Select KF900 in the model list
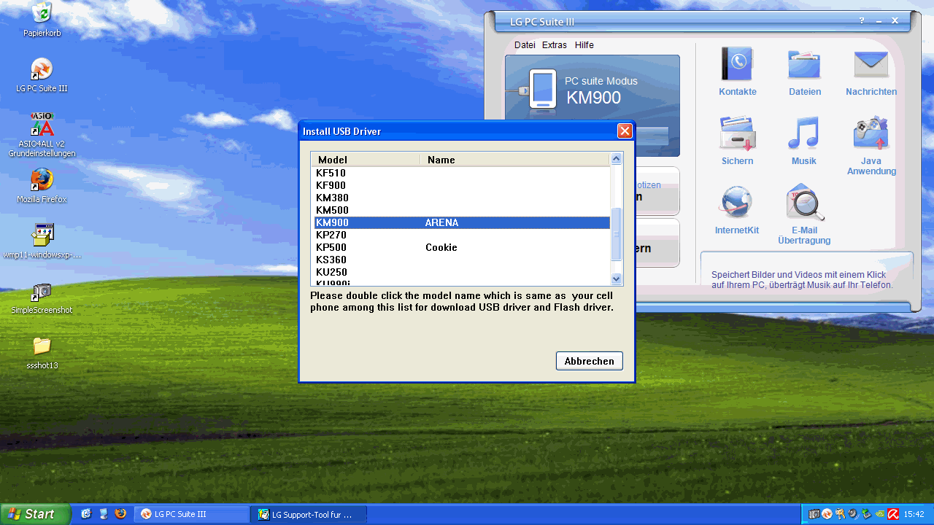The image size is (934, 525). (x=462, y=185)
